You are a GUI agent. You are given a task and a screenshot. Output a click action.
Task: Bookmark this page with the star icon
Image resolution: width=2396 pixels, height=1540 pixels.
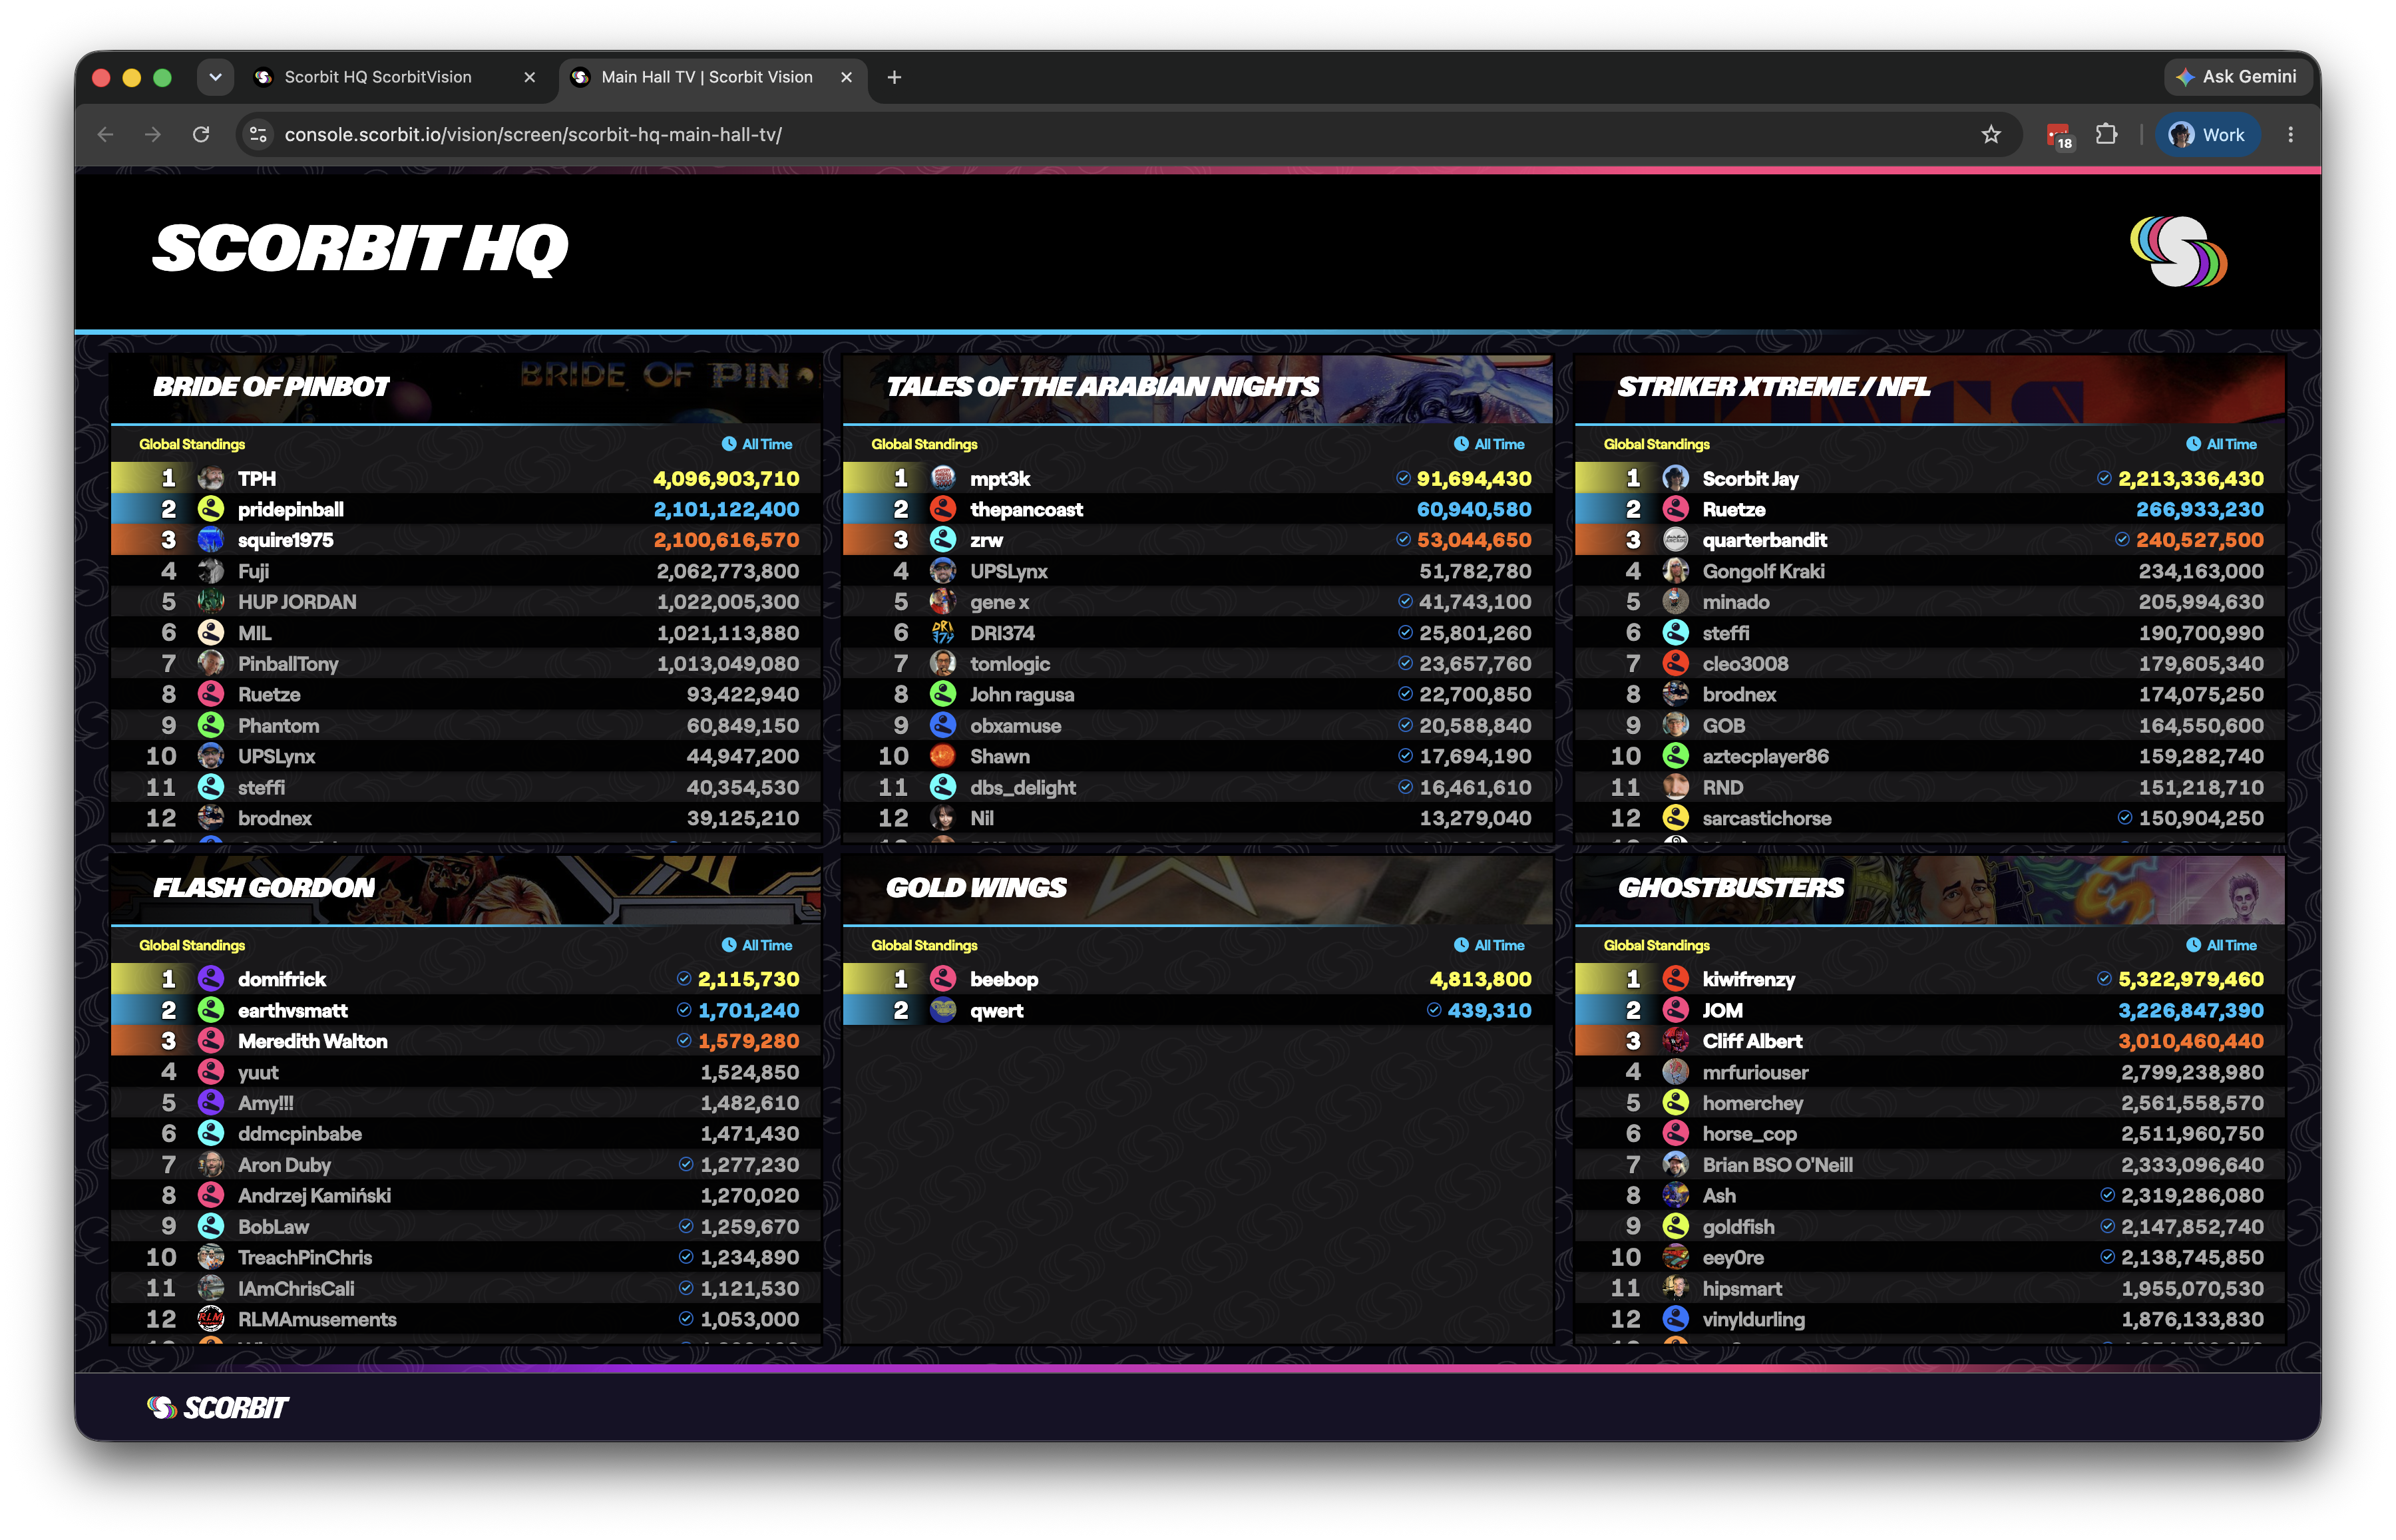[1991, 134]
